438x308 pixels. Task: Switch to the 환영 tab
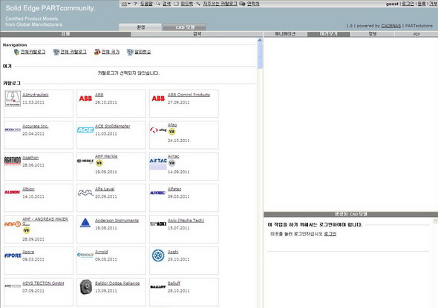(x=140, y=27)
